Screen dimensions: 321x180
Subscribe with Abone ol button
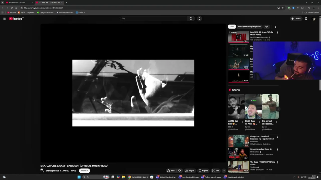(85, 171)
